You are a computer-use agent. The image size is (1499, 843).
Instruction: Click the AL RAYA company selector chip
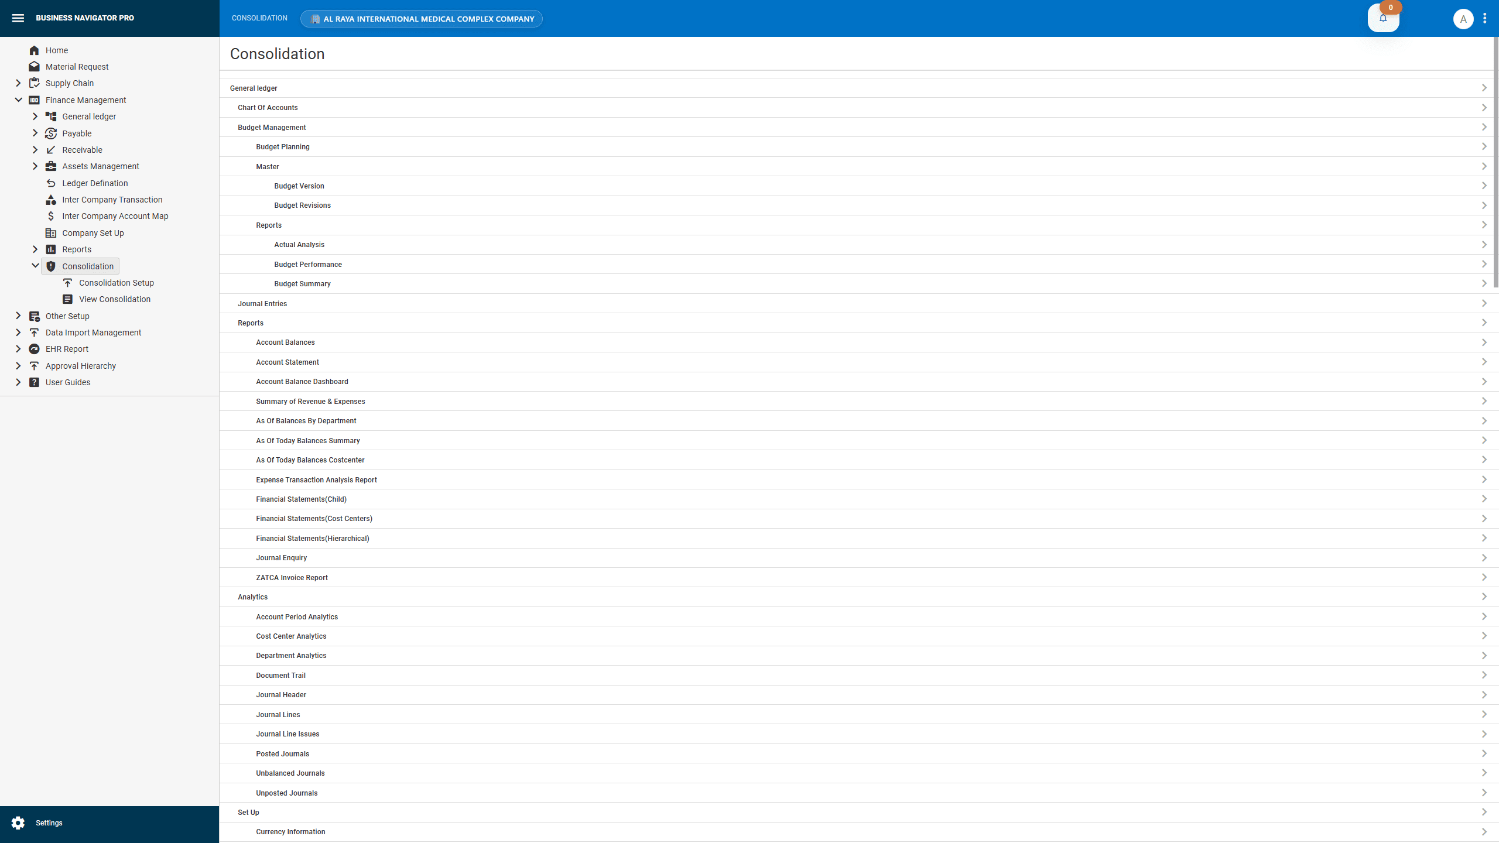420,18
